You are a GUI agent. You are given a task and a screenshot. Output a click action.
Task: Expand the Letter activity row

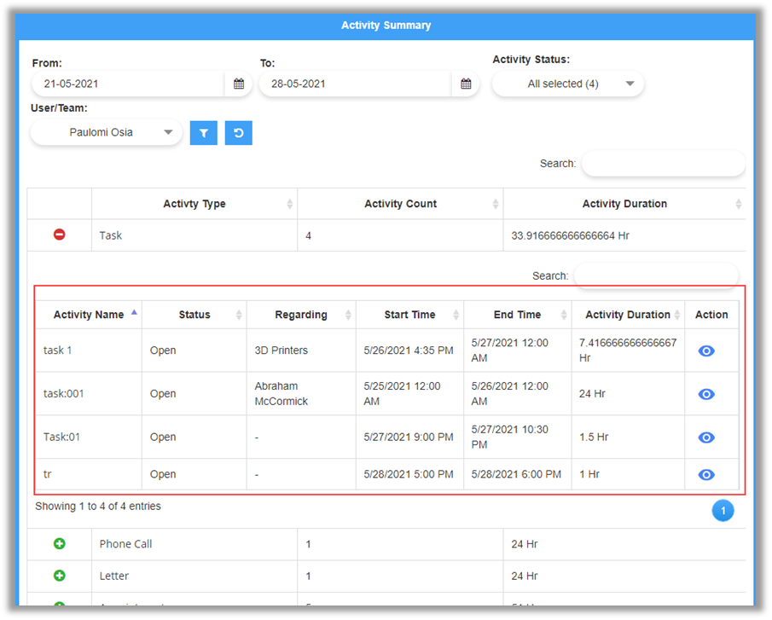click(60, 576)
